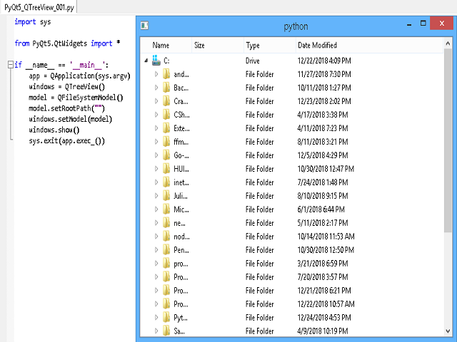
Task: Click the vertical scrollbar thumb in tree view
Action: coord(448,141)
